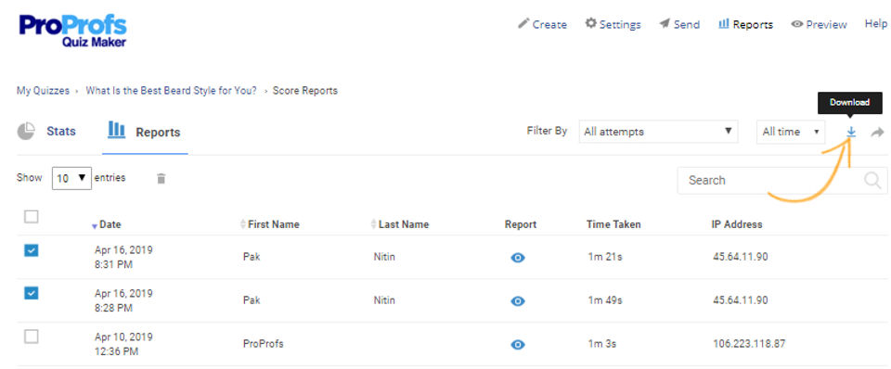
Task: Uncheck the Apr 16 8:31 PM row checkbox
Action: click(32, 249)
